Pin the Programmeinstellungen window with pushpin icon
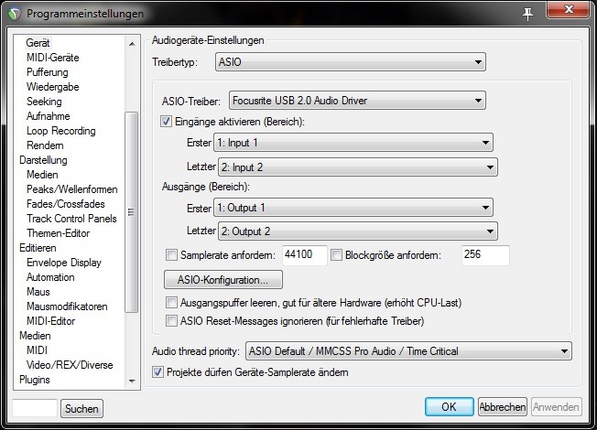This screenshot has height=430, width=597. (527, 14)
